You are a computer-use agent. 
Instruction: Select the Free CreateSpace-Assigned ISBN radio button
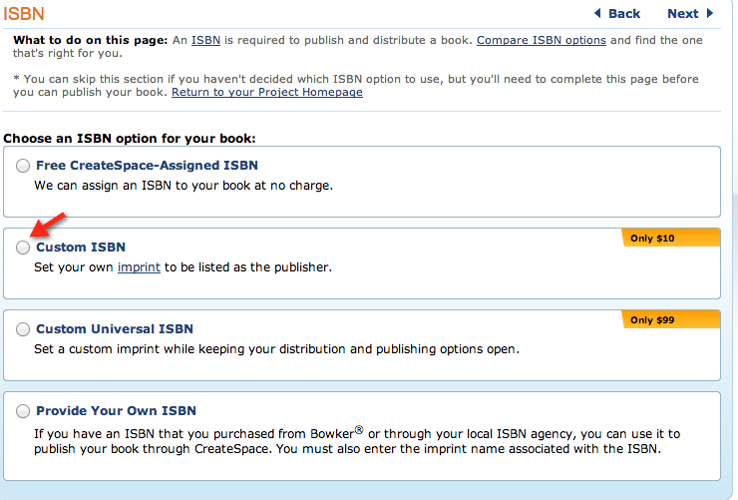[23, 166]
